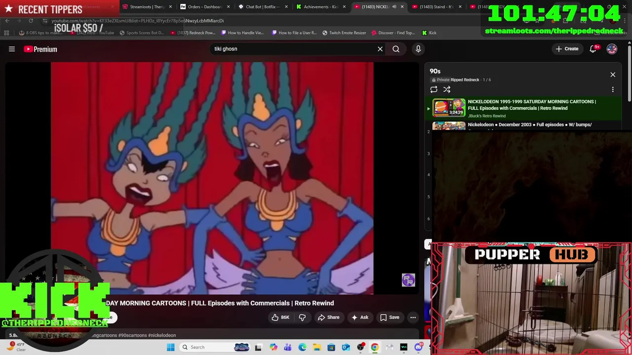This screenshot has height=355, width=632.
Task: Launch Copilot from the taskbar
Action: (273, 347)
